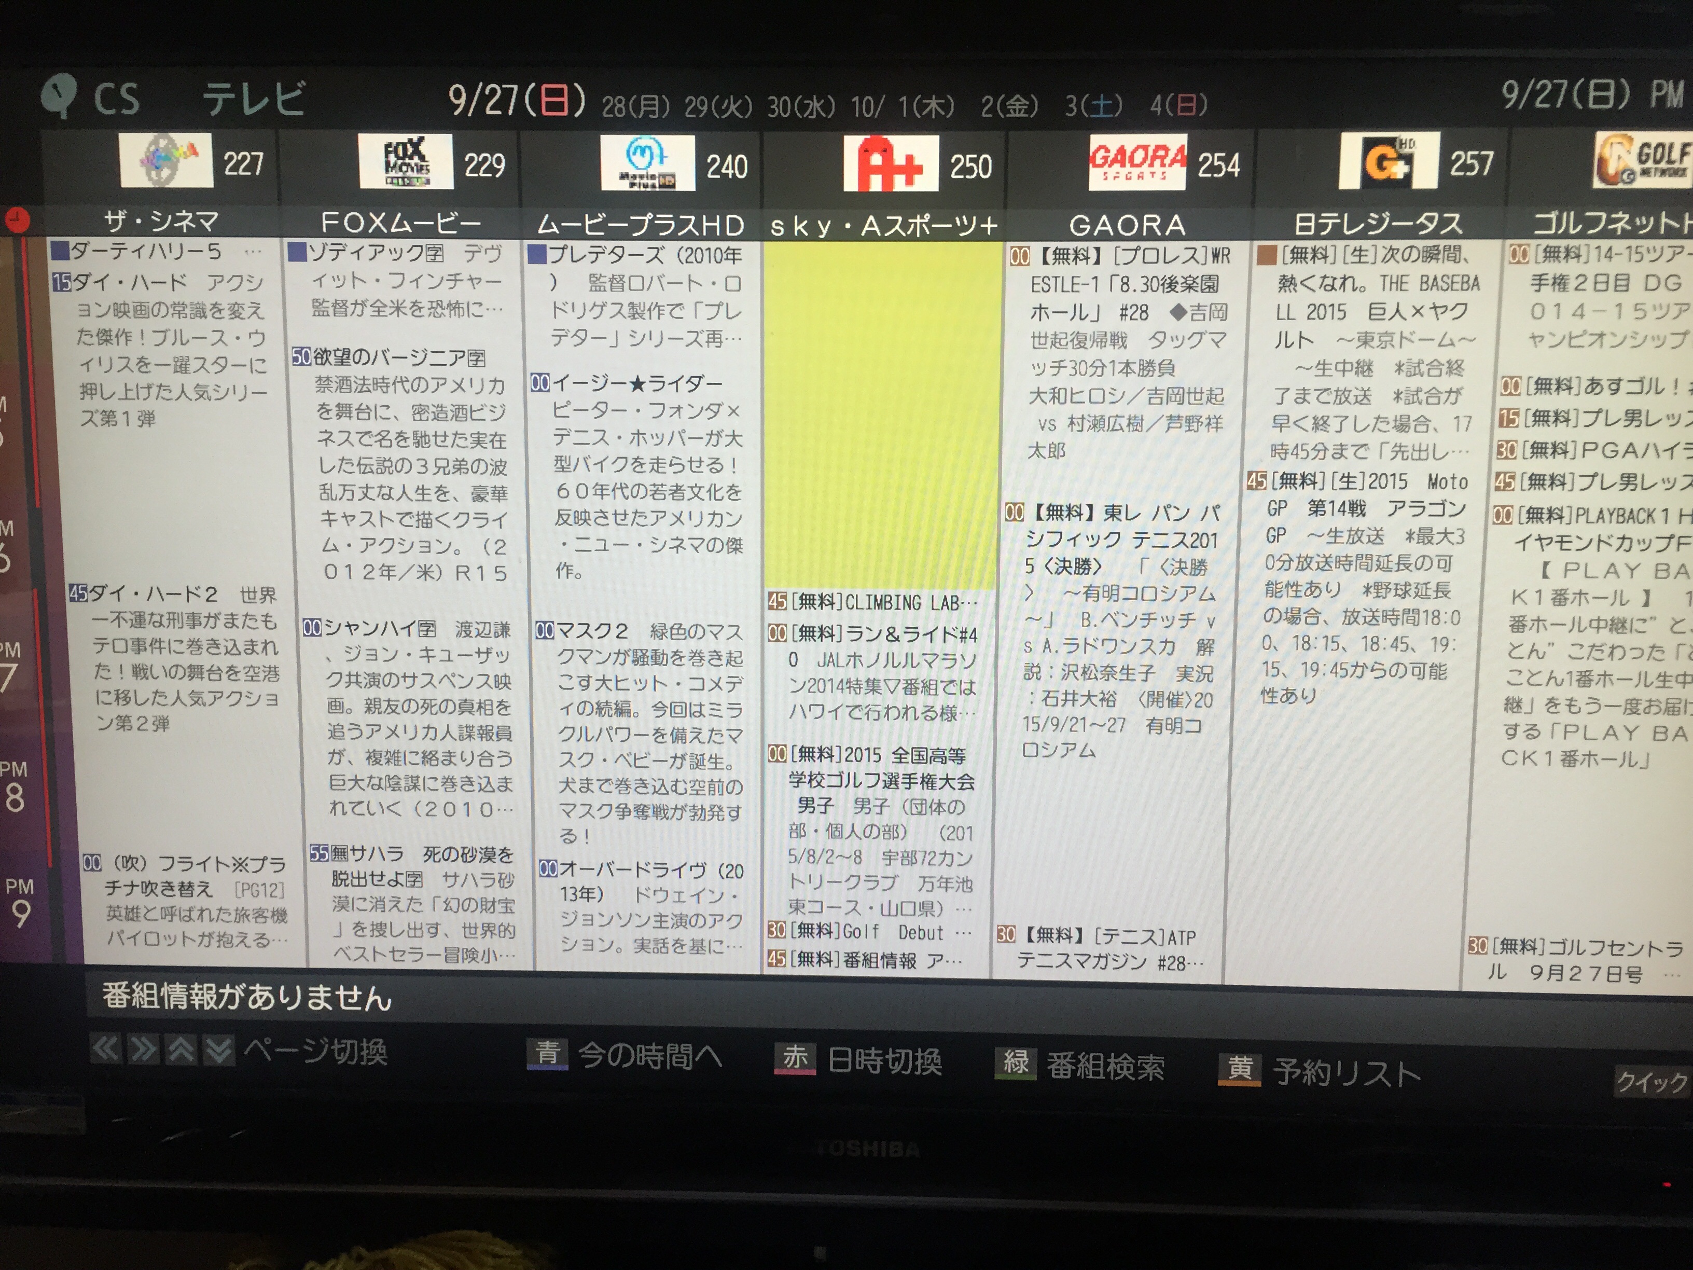Select FOX Movies channel 229 logo

(x=405, y=161)
